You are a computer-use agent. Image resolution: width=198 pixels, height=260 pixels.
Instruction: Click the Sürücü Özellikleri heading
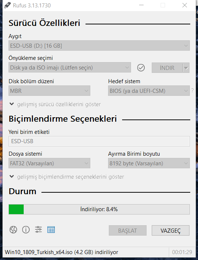click(x=44, y=23)
